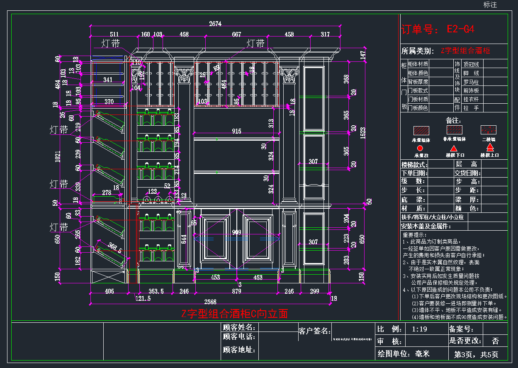The image size is (518, 368).
Task: Select the 是否更改 value 否
Action: pos(495,341)
